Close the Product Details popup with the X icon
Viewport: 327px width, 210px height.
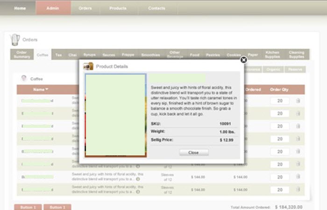243,60
